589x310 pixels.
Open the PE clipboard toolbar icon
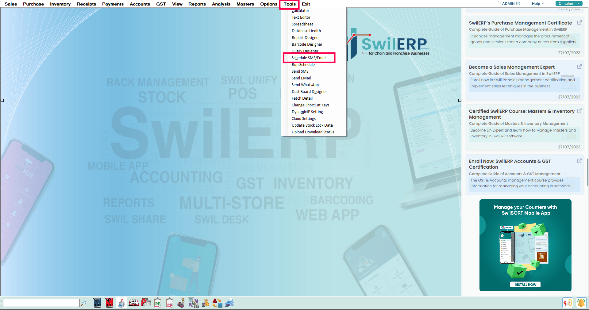(170, 303)
